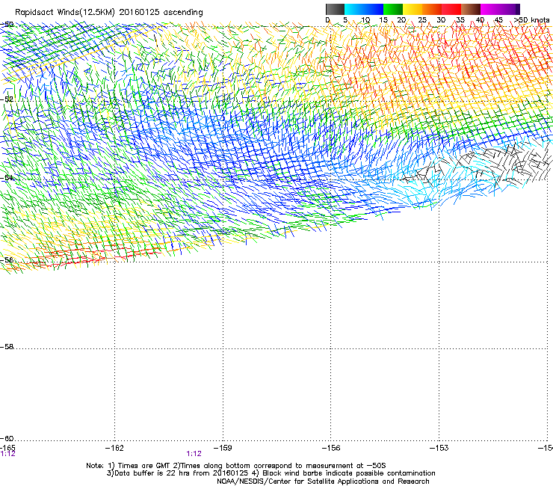
Task: Select the cyan-to-blue 5-15 knots legend band
Action: [x=364, y=9]
